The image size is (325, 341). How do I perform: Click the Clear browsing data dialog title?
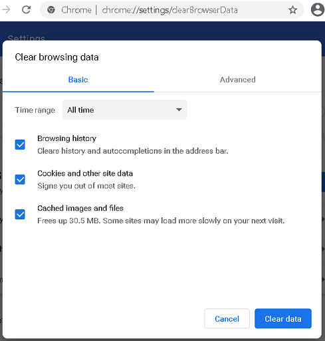[x=56, y=57]
